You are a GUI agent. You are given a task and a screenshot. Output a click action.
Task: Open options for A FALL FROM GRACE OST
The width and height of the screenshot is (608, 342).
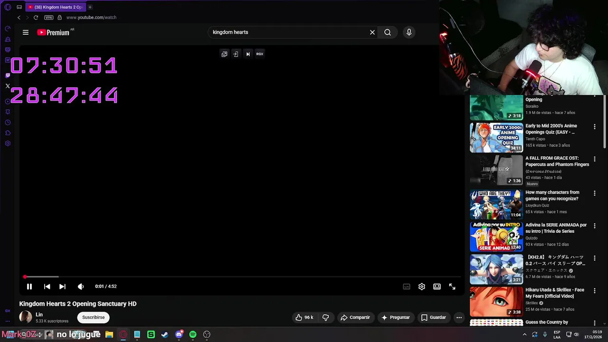(x=595, y=159)
